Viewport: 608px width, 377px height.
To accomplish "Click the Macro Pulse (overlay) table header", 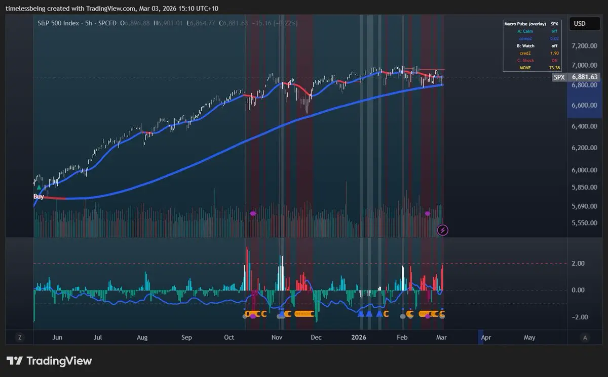I will tap(525, 24).
